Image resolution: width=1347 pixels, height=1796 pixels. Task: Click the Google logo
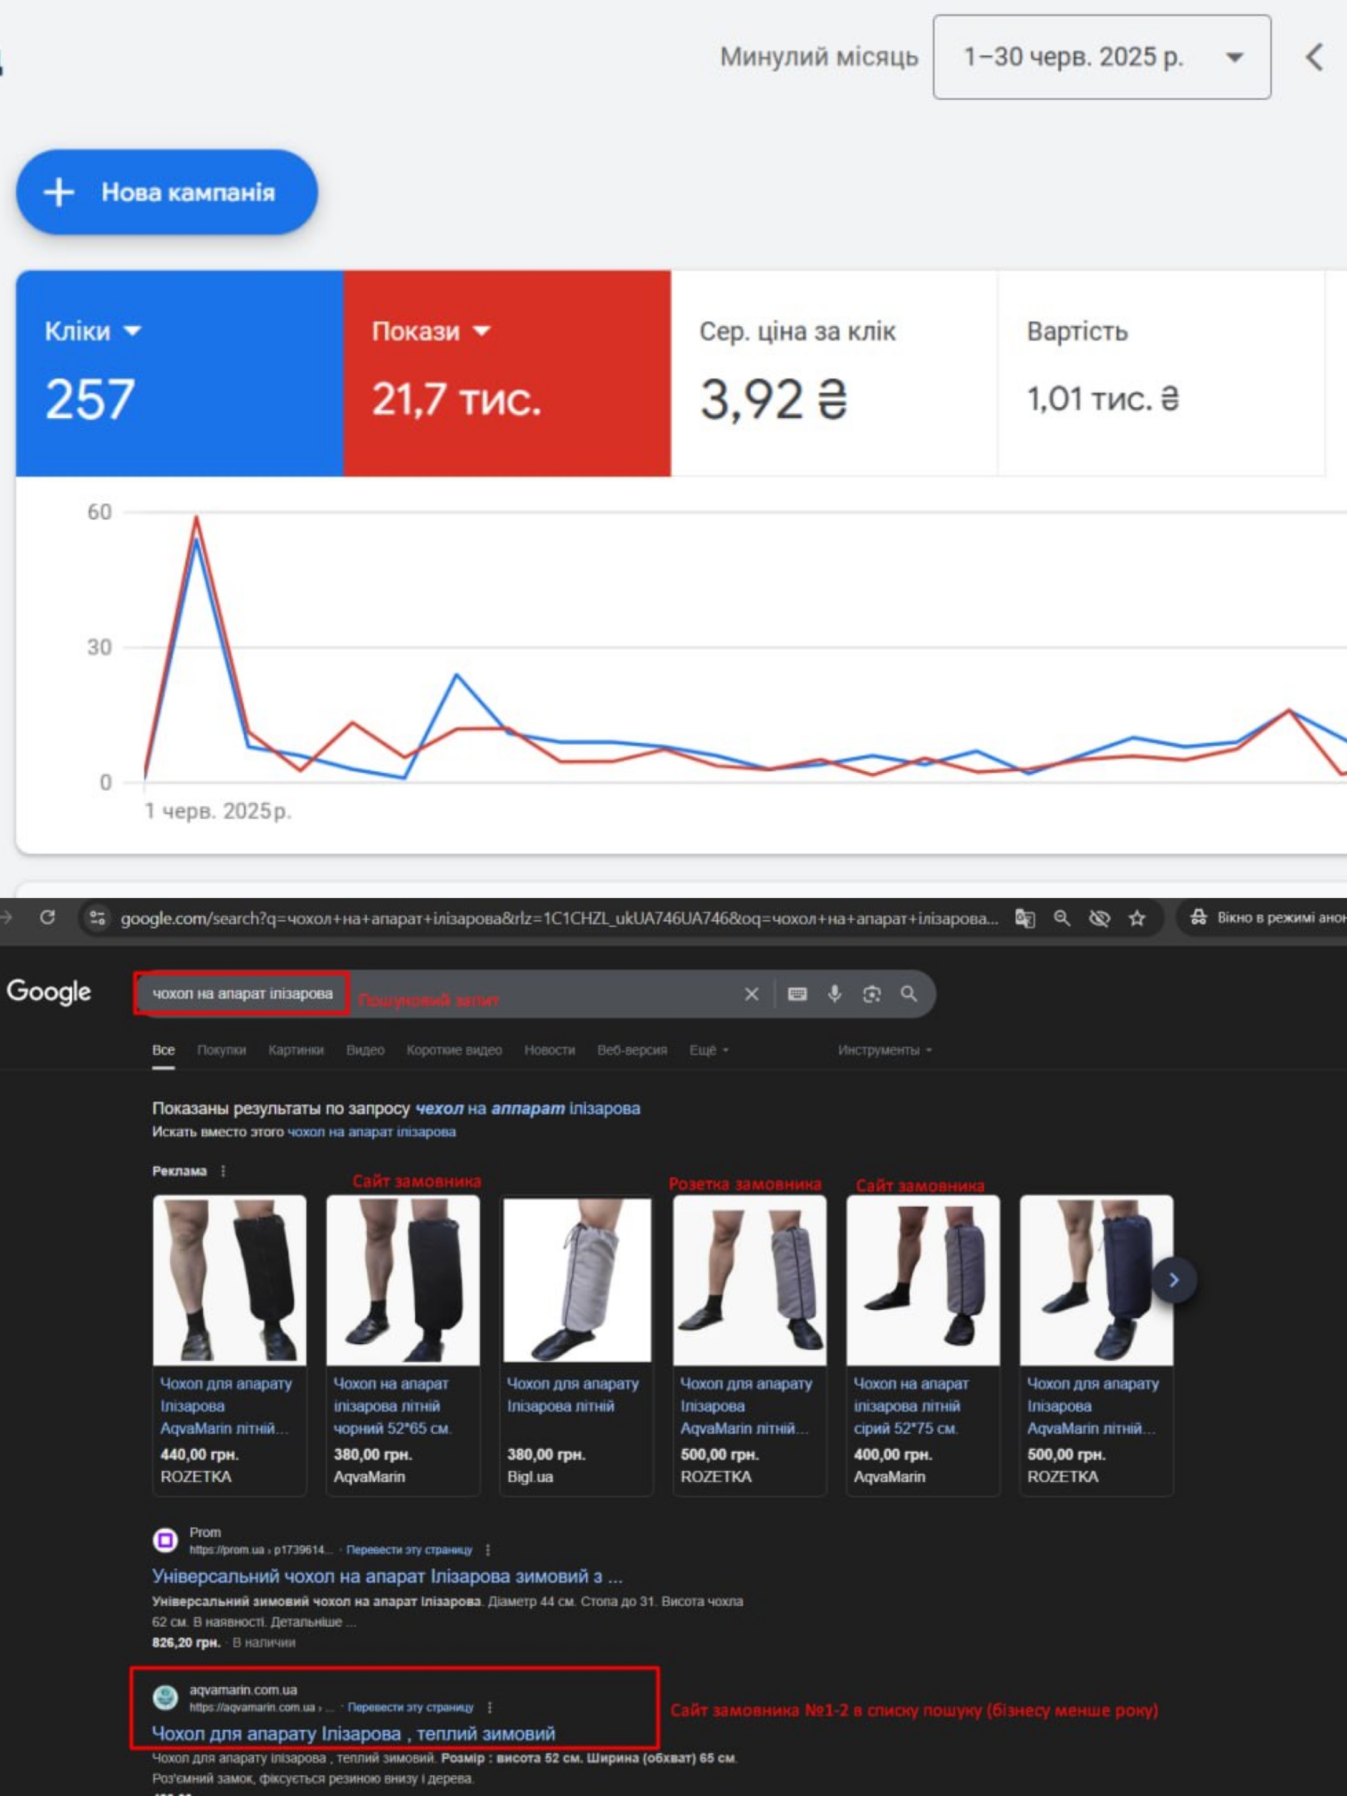(x=49, y=992)
